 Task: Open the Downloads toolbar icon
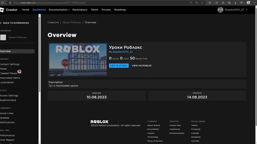pos(235,3)
